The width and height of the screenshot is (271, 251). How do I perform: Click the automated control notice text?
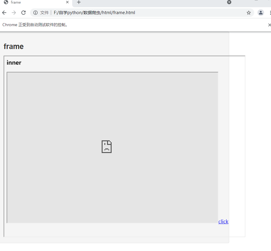(x=35, y=25)
